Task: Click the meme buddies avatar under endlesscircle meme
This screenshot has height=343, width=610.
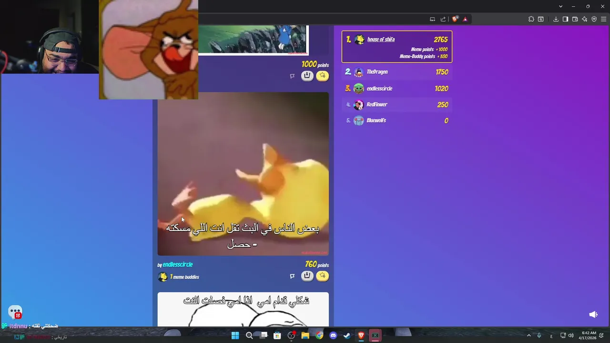Action: 163,277
